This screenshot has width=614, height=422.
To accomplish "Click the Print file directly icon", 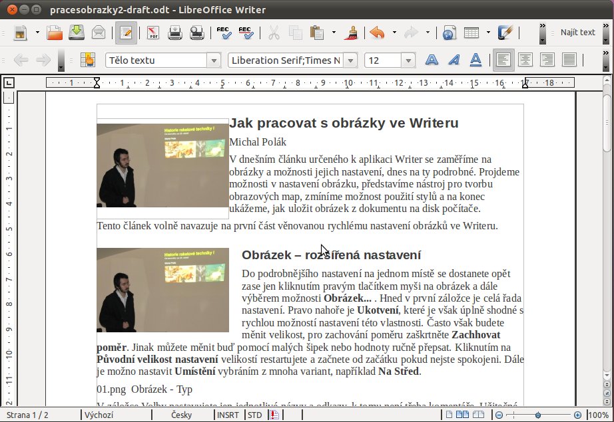I will point(174,33).
